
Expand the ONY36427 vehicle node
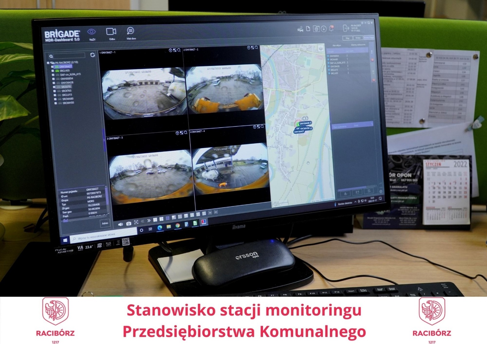coord(52,67)
